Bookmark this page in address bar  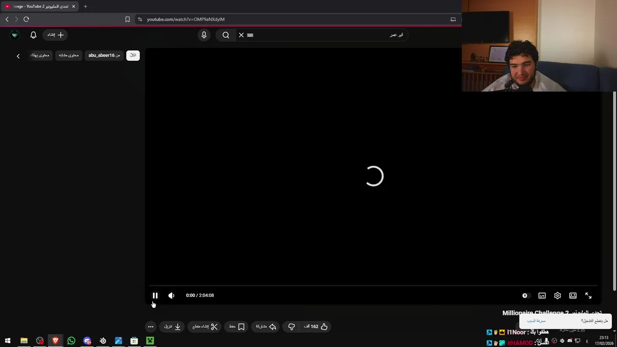[x=127, y=19]
